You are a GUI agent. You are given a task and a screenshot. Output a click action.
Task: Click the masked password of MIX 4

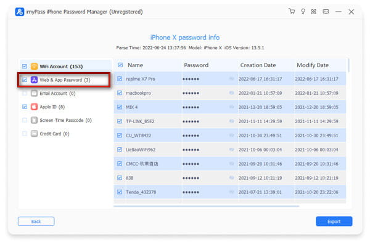(191, 107)
